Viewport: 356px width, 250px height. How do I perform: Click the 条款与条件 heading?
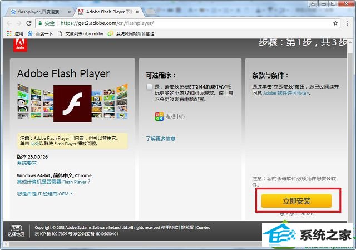click(270, 75)
